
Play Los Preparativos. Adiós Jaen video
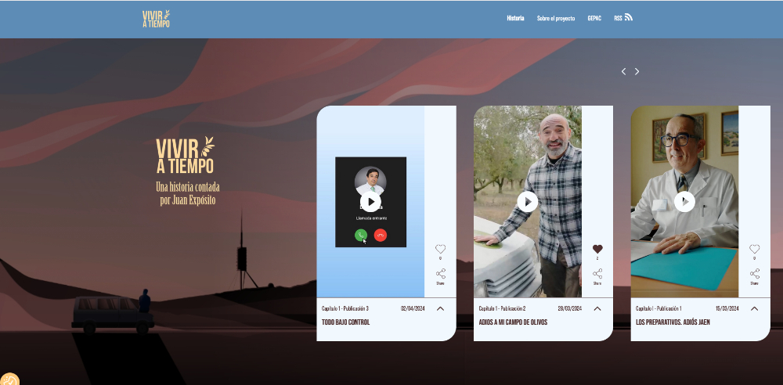[684, 202]
